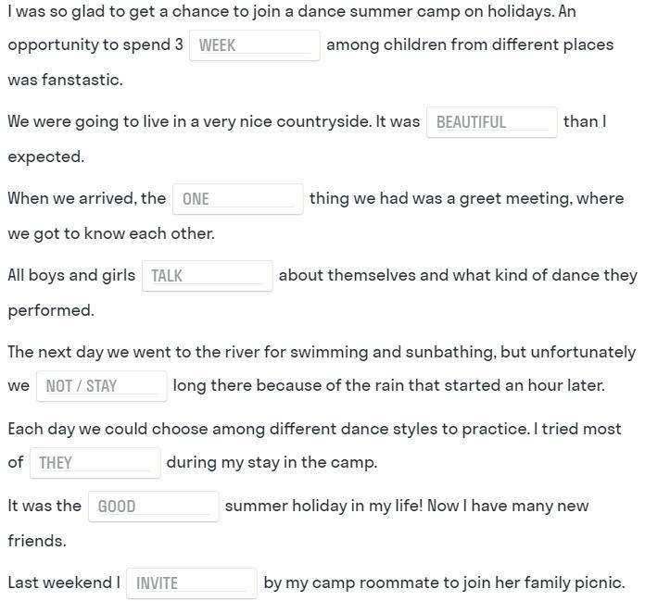
Task: Click the word "expected."
Action: pyautogui.click(x=46, y=157)
